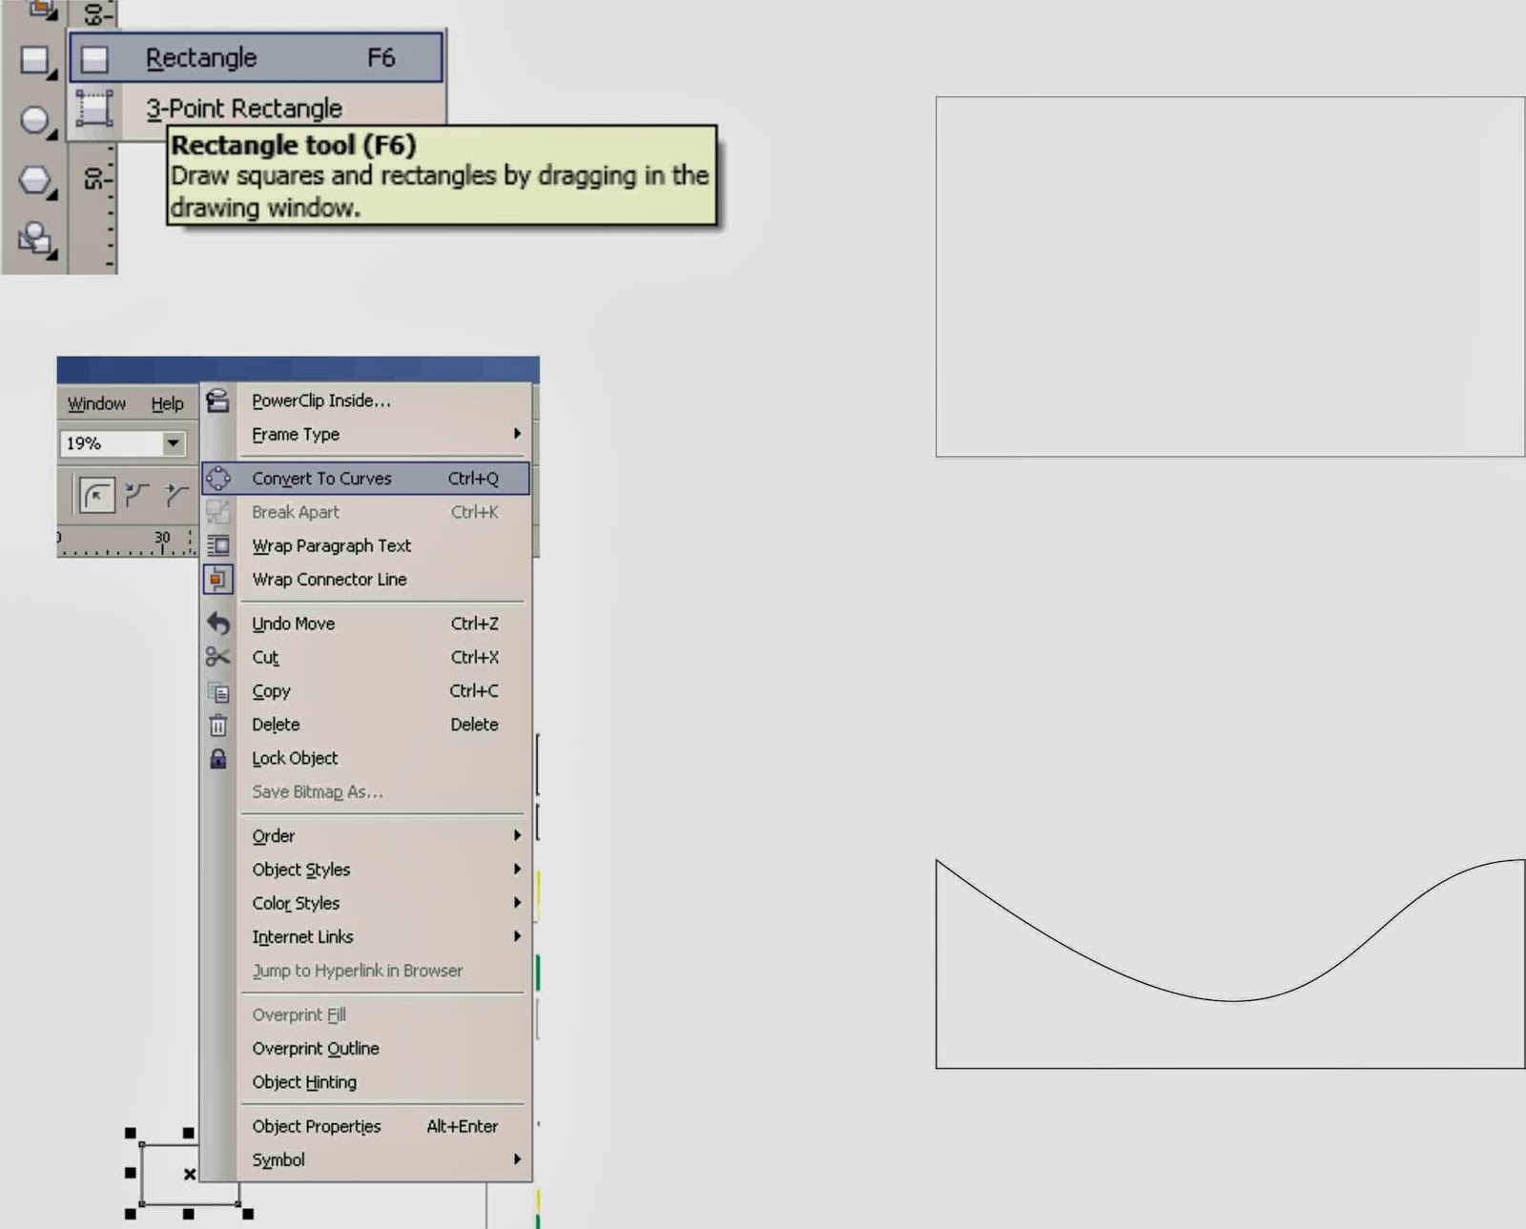The image size is (1526, 1229).
Task: Switch to the Scalloped corner button
Action: [137, 494]
